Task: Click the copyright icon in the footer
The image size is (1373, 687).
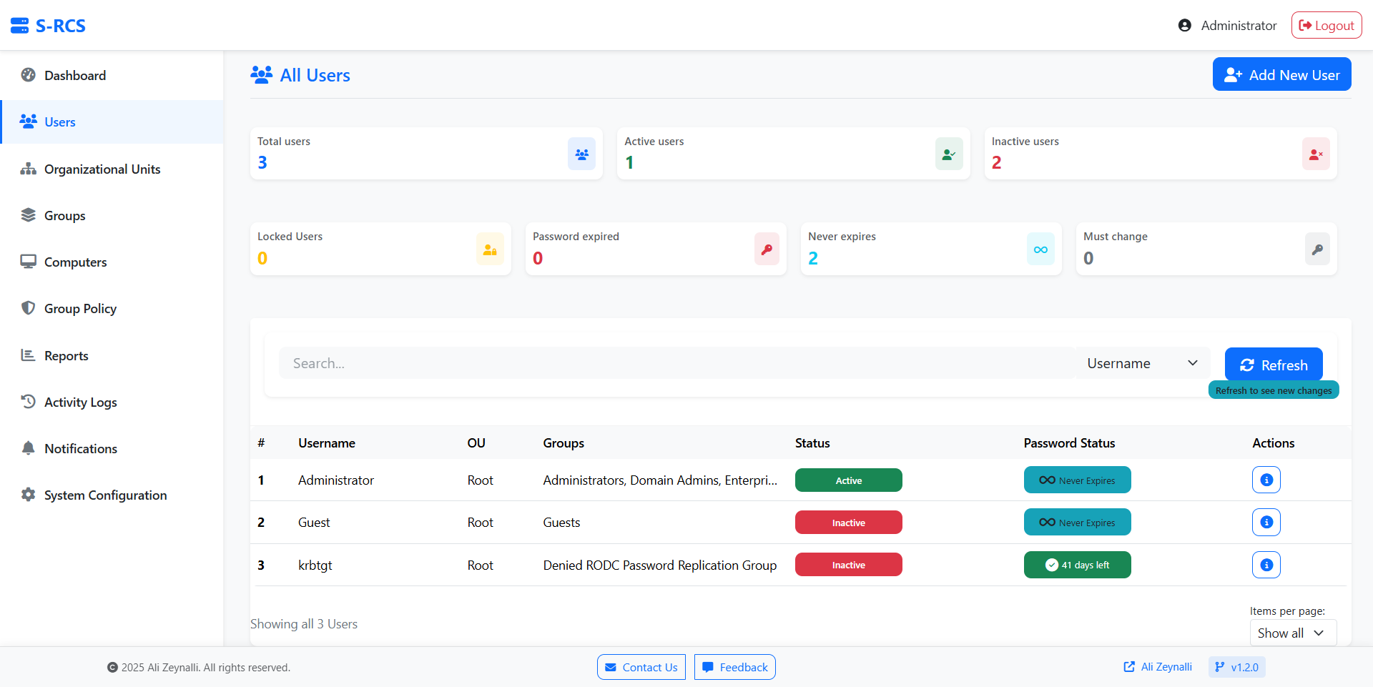Action: 112,667
